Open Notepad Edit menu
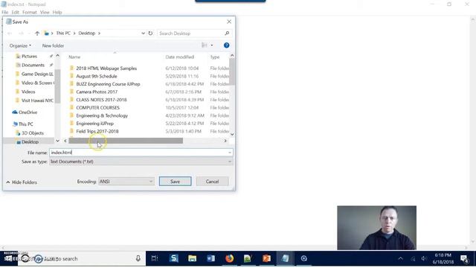The height and width of the screenshot is (268, 476). point(15,12)
